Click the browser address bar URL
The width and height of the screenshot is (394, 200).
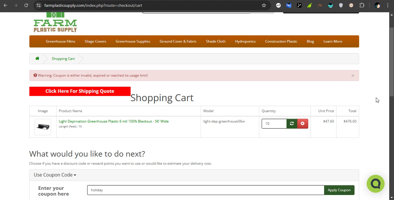(x=93, y=5)
